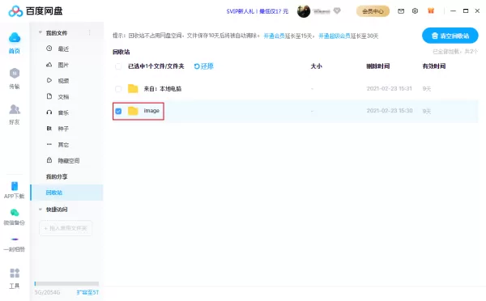Click the 开通会员 link
486x301 pixels.
point(274,36)
